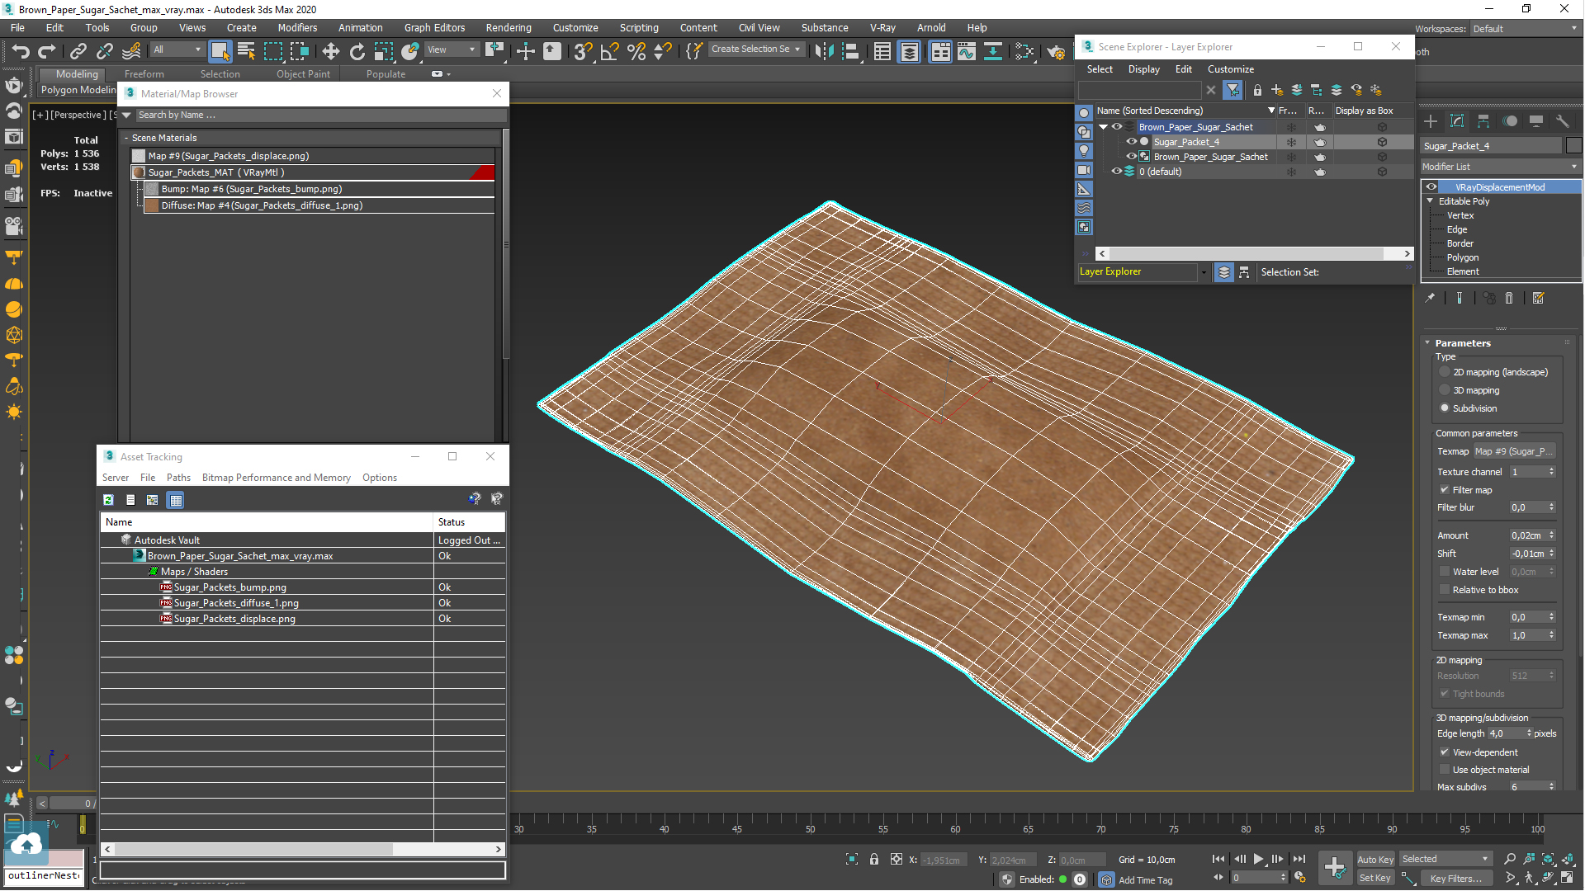Click the Texmap Map #9 button
Screen dimensions: 1585x891
(1513, 451)
